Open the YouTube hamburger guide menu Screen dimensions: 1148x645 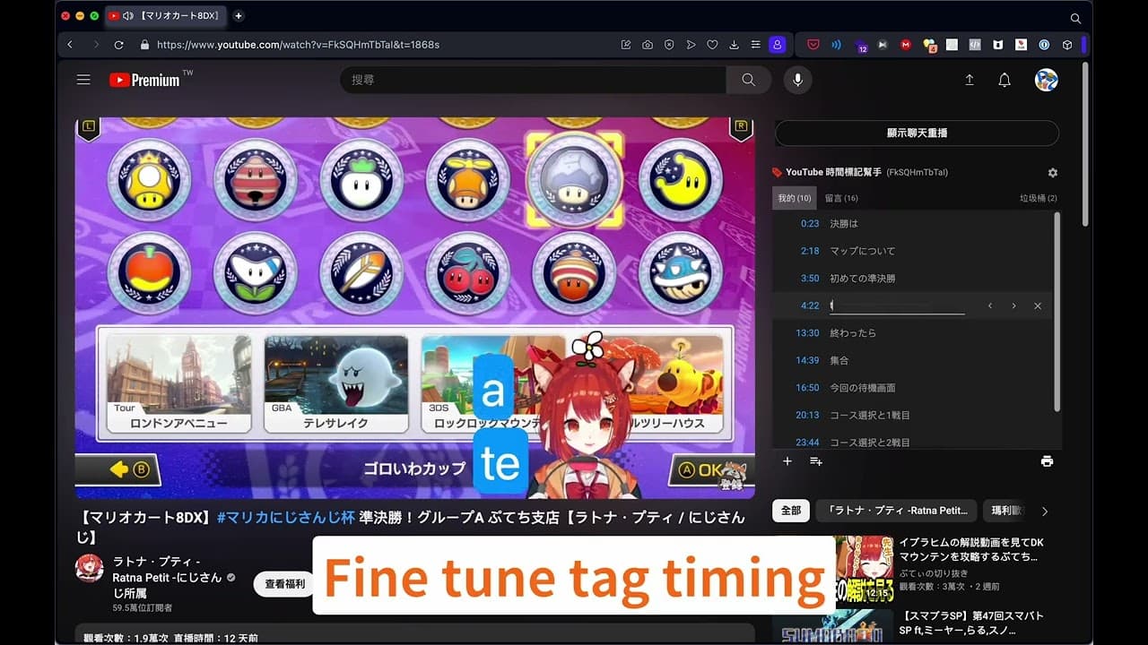[x=83, y=80]
